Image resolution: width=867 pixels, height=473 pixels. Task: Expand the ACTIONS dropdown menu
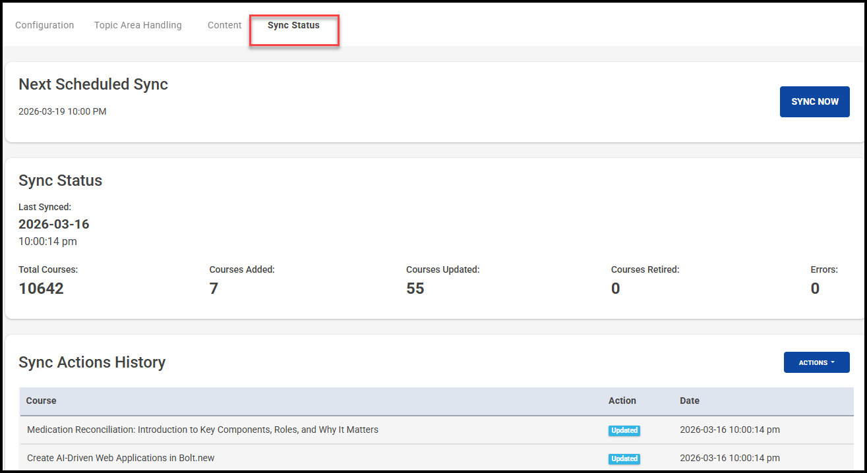pyautogui.click(x=816, y=362)
